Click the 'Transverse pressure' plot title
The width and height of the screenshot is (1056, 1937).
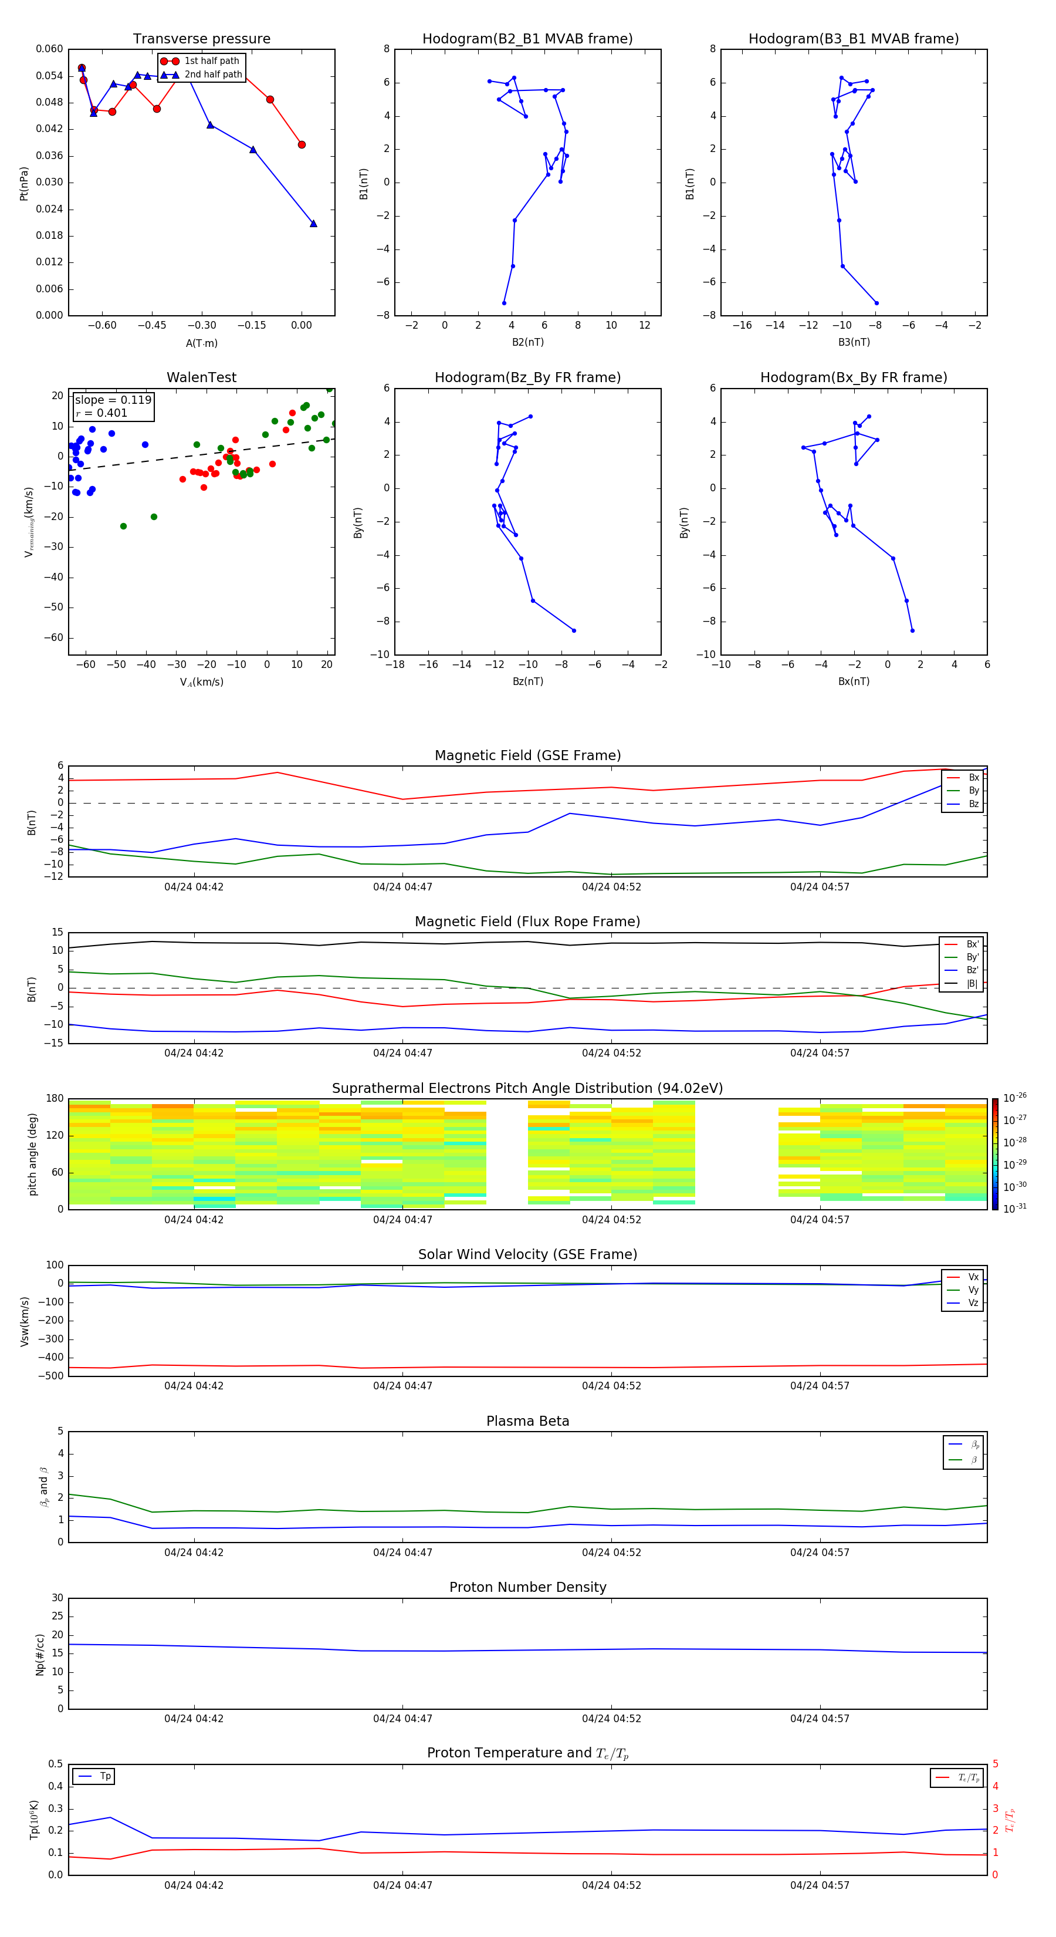[201, 39]
